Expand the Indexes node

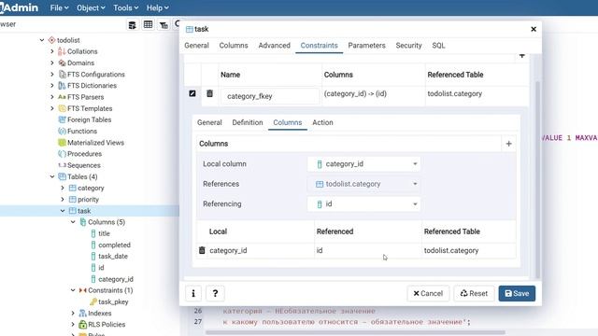[x=73, y=314]
